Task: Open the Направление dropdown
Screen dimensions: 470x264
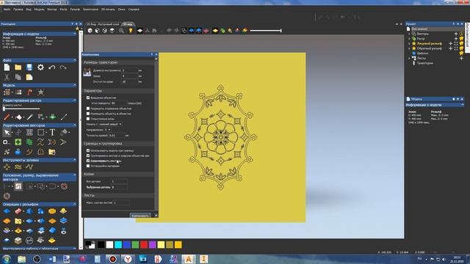Action: [107, 130]
